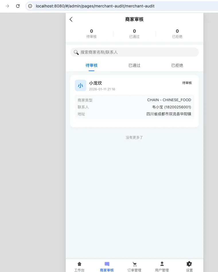Open 用户管理 person icon

(x=162, y=264)
